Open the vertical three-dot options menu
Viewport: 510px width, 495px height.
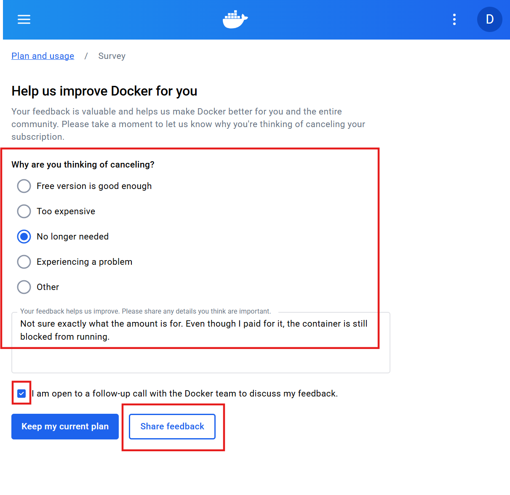click(x=454, y=19)
